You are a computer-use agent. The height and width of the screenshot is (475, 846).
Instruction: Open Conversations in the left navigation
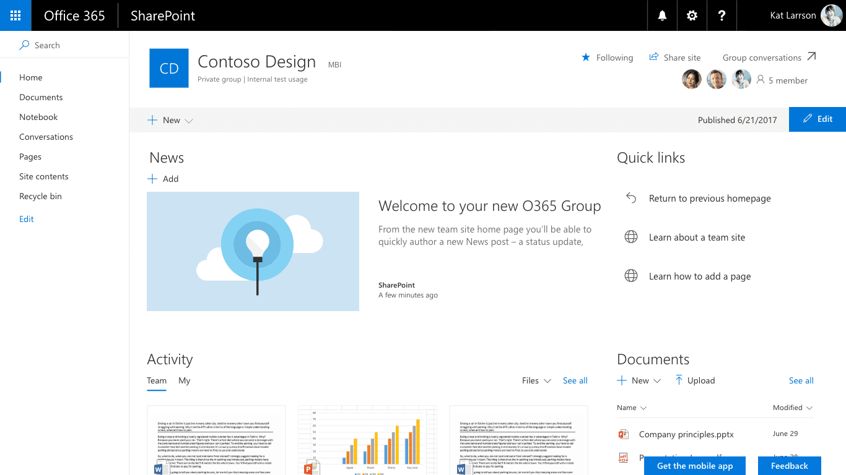(46, 137)
